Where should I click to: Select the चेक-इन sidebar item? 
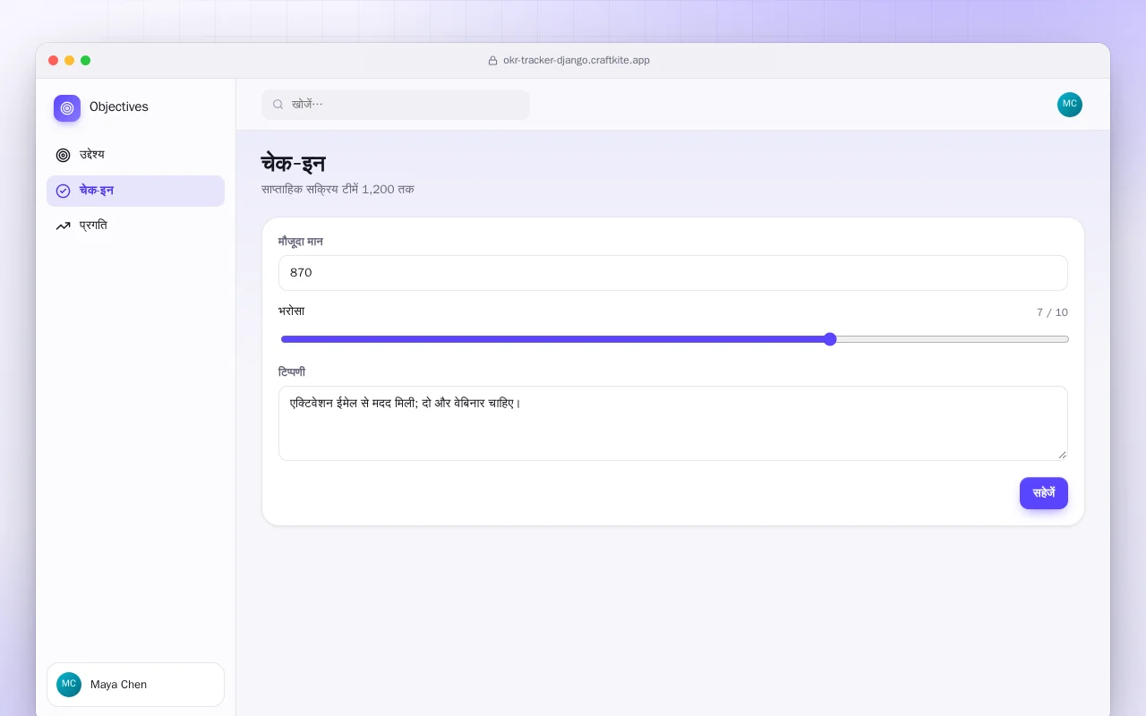point(135,191)
